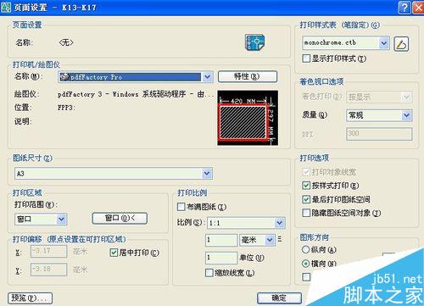
Task: Open the 毫米 units dropdown
Action: [270, 240]
